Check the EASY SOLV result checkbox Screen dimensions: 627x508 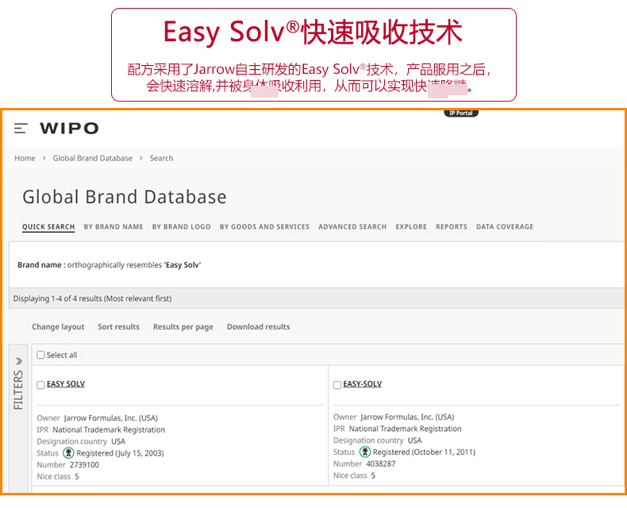41,385
